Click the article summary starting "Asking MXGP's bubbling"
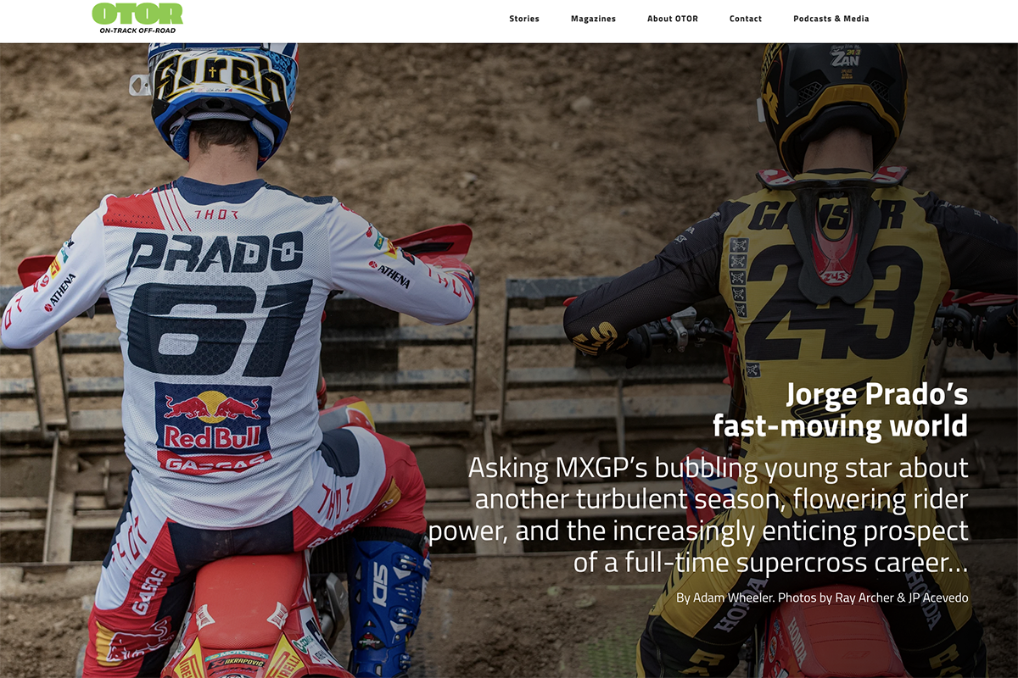 698,514
